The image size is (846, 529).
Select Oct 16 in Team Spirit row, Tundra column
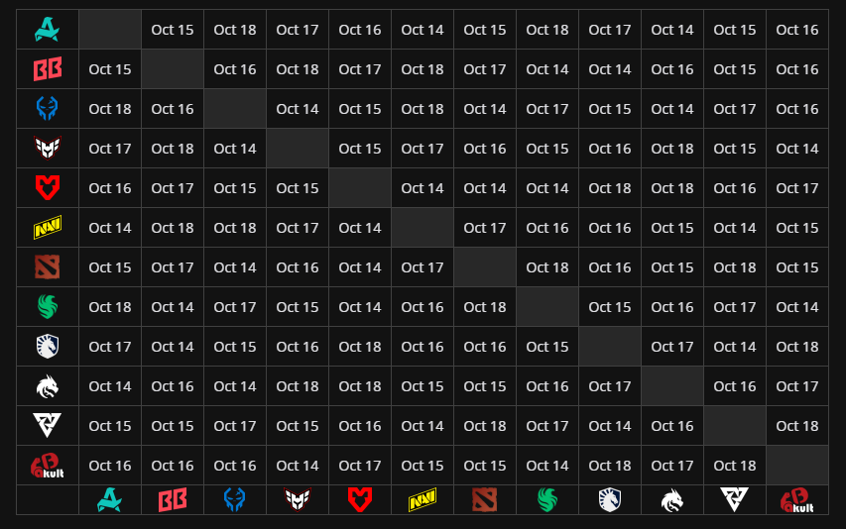point(734,385)
